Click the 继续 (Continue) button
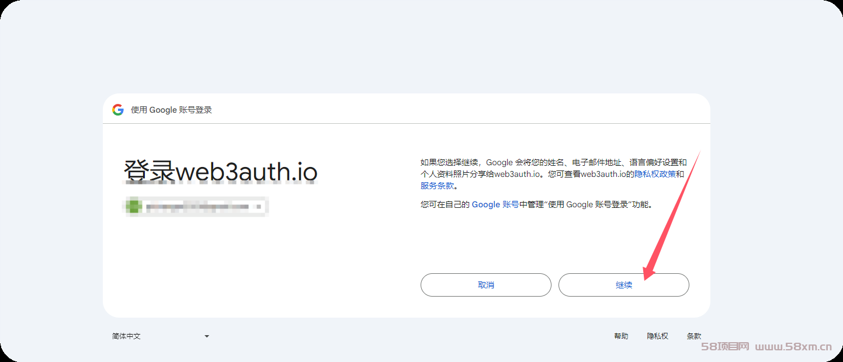The width and height of the screenshot is (843, 362). coord(623,285)
